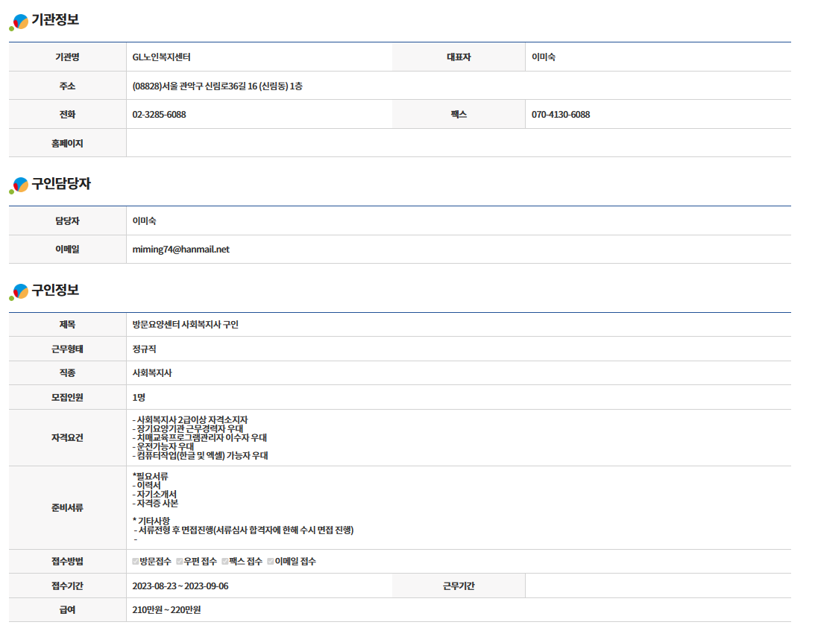Click the application period 2023-08-23 ~ 2023-09-06
The image size is (818, 625).
[x=180, y=586]
